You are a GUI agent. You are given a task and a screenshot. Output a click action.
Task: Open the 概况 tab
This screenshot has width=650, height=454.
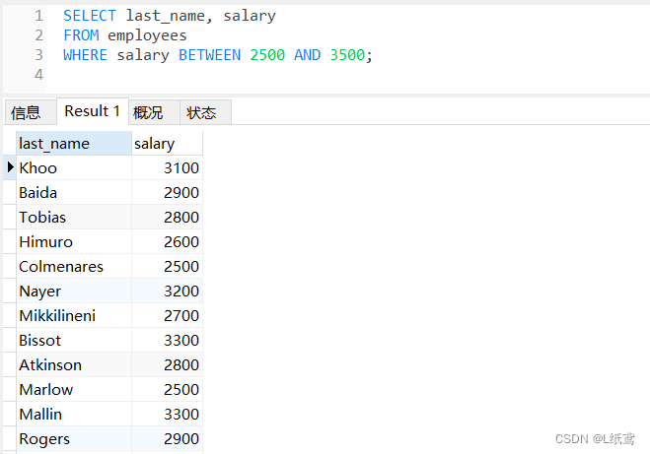pos(154,112)
